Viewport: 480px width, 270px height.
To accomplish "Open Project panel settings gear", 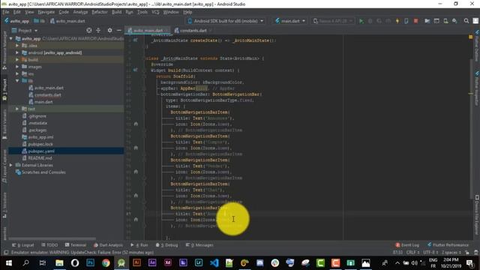I will [x=109, y=30].
